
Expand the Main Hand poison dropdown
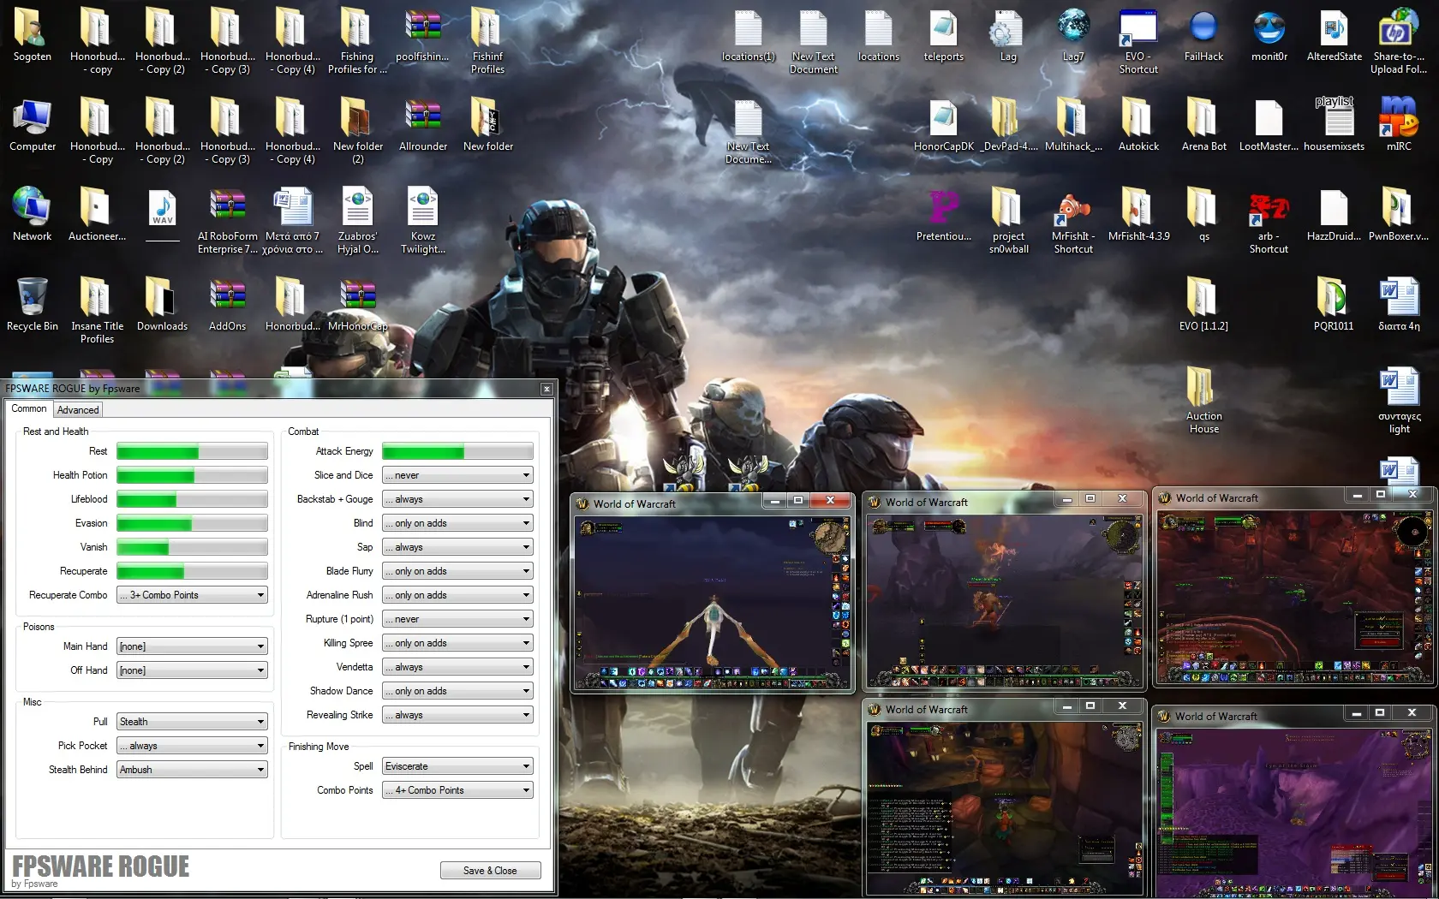(x=192, y=646)
